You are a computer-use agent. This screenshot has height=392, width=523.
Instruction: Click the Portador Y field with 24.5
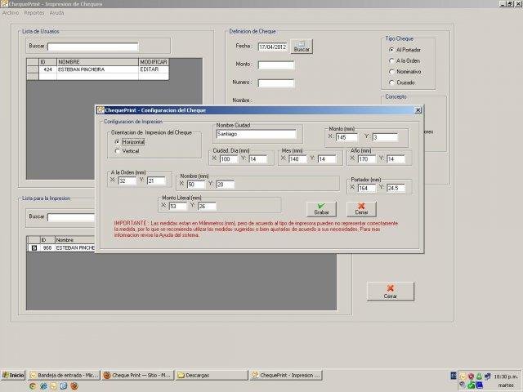[x=396, y=189]
